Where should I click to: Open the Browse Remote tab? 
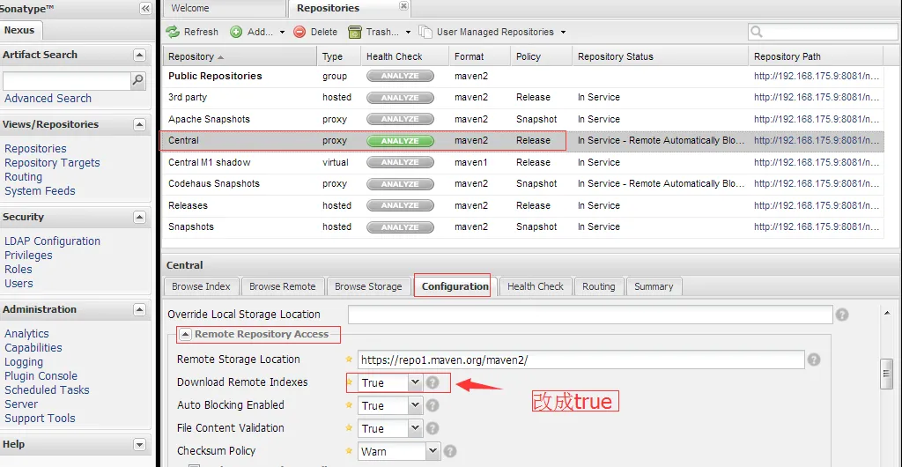tap(283, 286)
